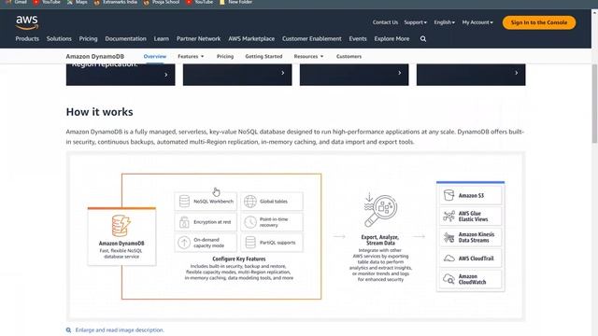This screenshot has height=336, width=598.
Task: Click the Amazon DynamoDB page title
Action: (95, 56)
